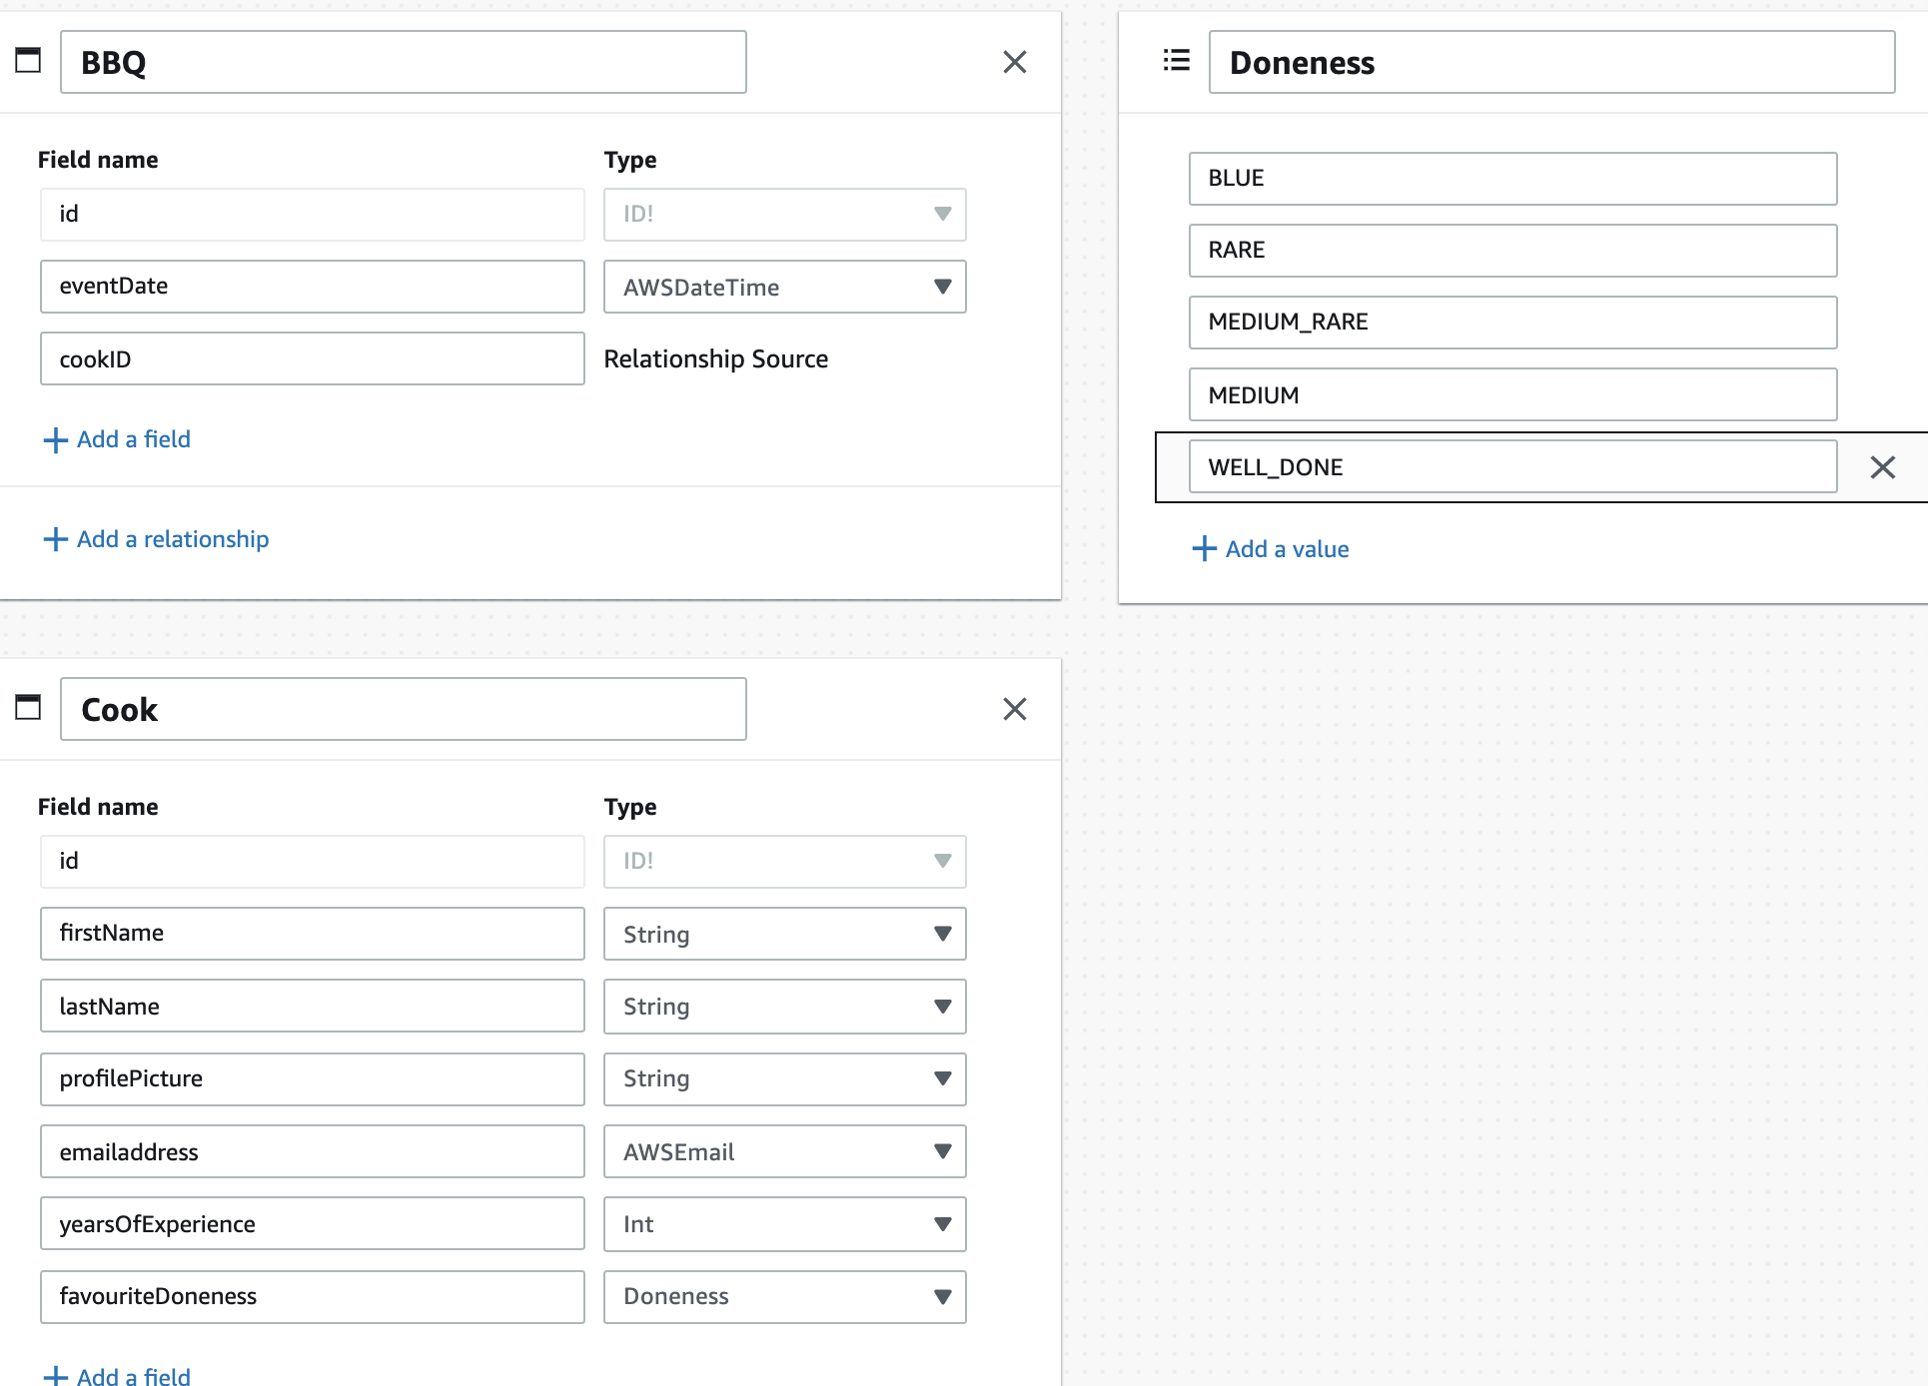
Task: Click Add a value under the Doneness enum
Action: point(1286,548)
